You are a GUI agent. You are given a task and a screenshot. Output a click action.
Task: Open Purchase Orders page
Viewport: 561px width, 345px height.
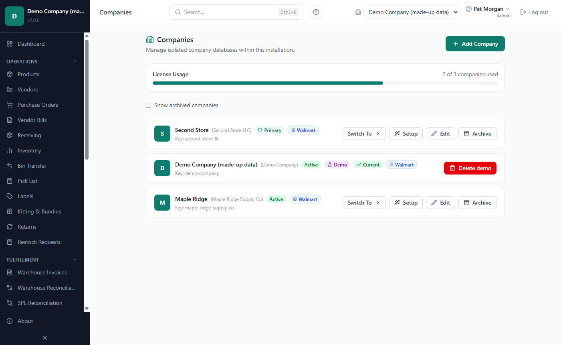pyautogui.click(x=42, y=105)
